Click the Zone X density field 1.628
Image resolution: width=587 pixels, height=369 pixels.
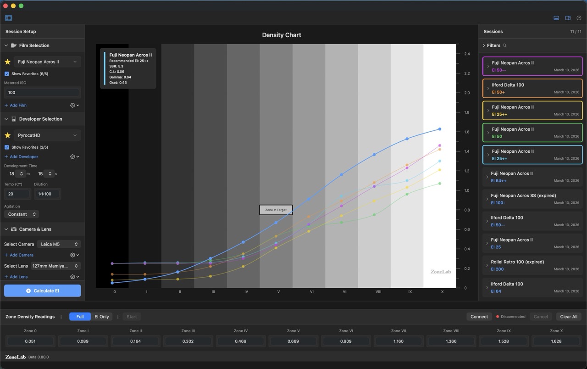coord(556,341)
